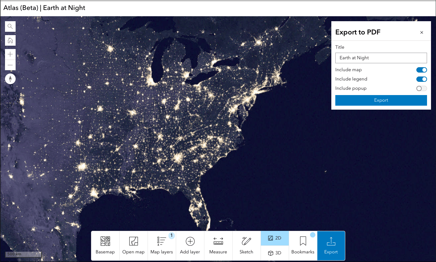
Task: Click the 'Include legend' label text
Action: point(351,79)
